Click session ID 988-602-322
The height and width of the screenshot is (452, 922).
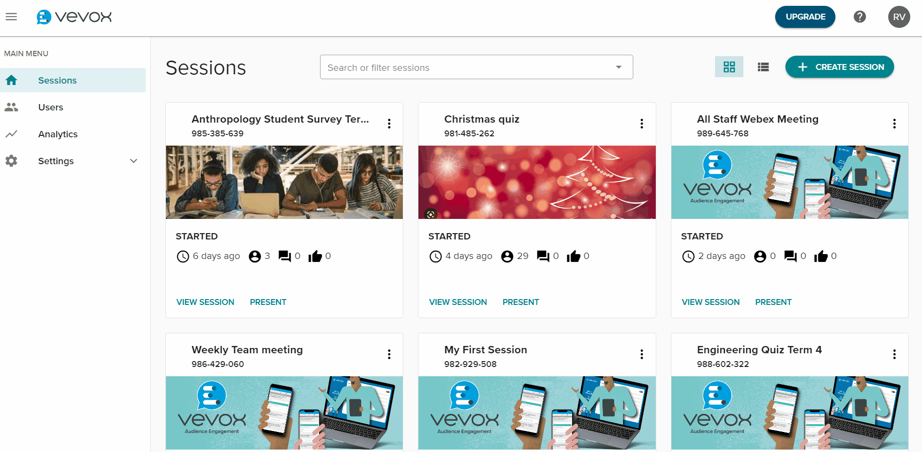click(723, 364)
